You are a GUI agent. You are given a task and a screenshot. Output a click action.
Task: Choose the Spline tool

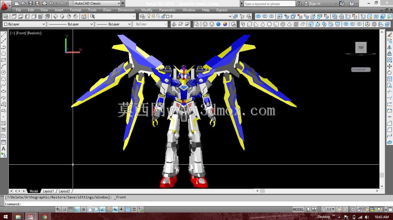click(x=3, y=85)
